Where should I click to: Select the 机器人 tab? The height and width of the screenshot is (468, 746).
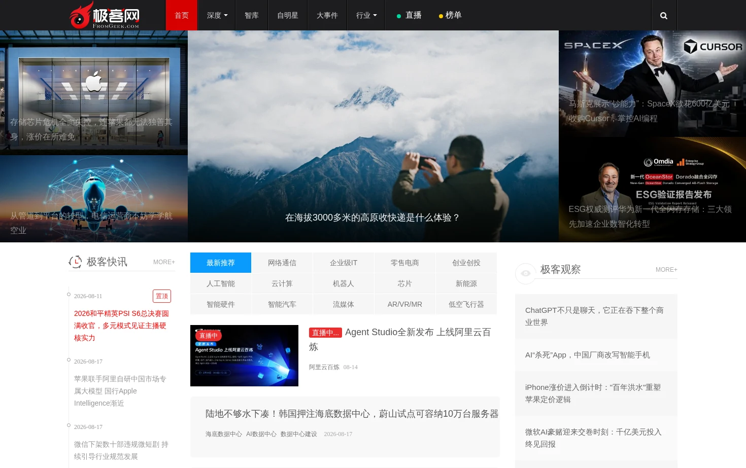pyautogui.click(x=344, y=283)
